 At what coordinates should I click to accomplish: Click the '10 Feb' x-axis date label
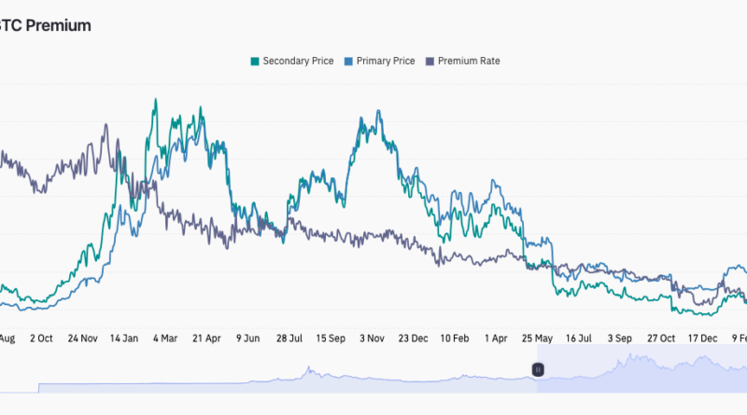coord(455,339)
